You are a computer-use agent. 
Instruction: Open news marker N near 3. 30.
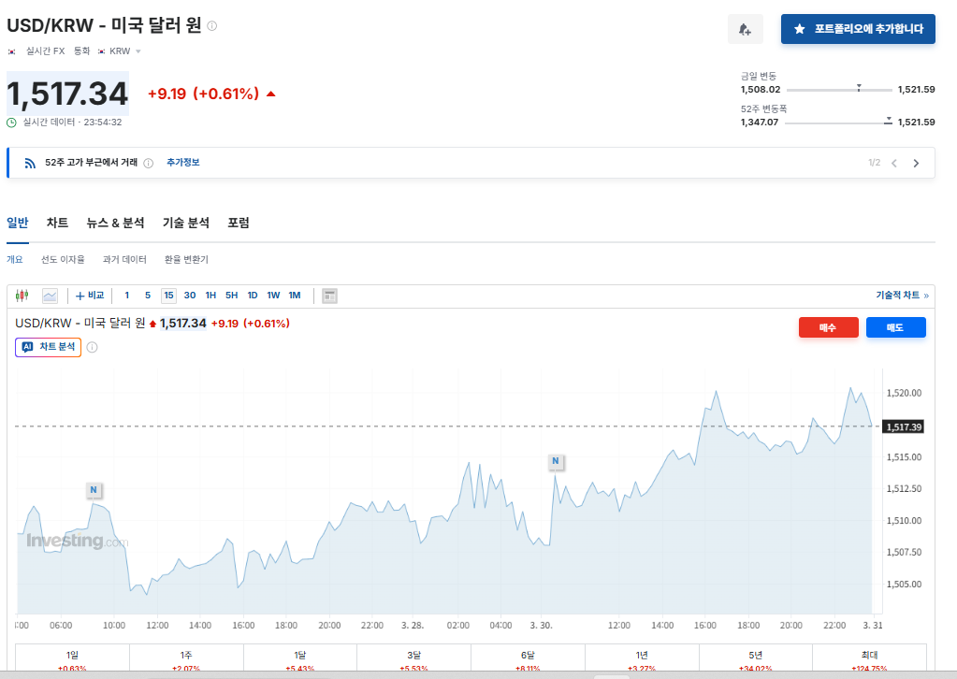tap(556, 460)
